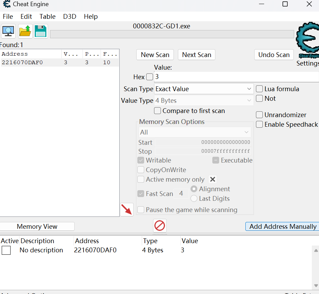Open the Scan Type dropdown

pos(203,89)
